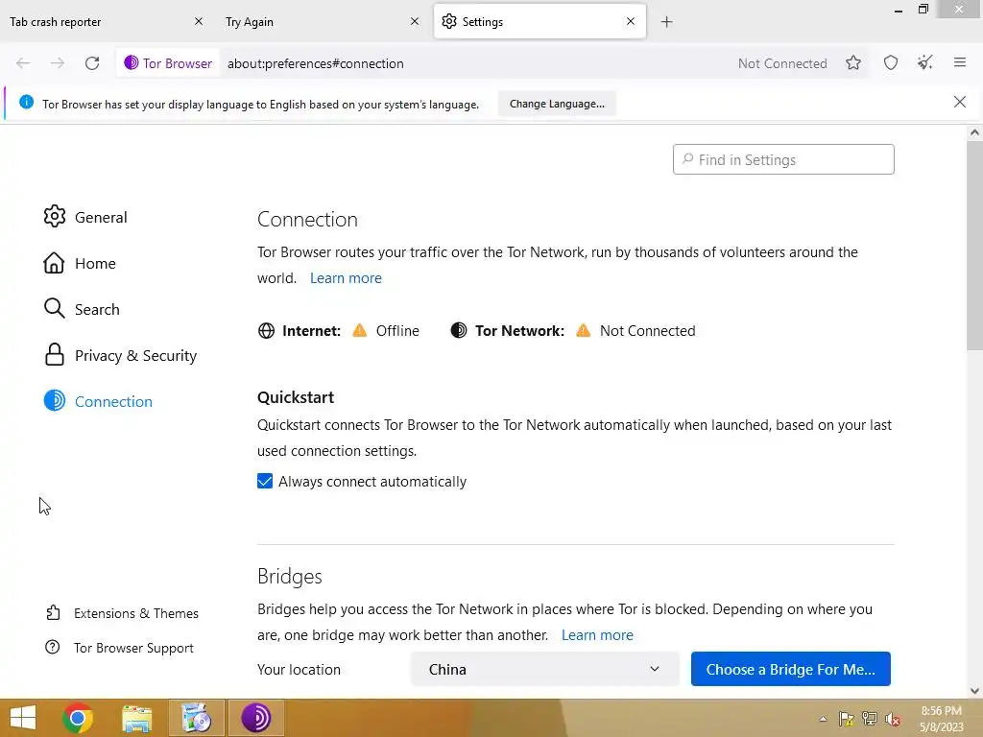983x737 pixels.
Task: Click Choose a Bridge For Me button
Action: coord(790,669)
